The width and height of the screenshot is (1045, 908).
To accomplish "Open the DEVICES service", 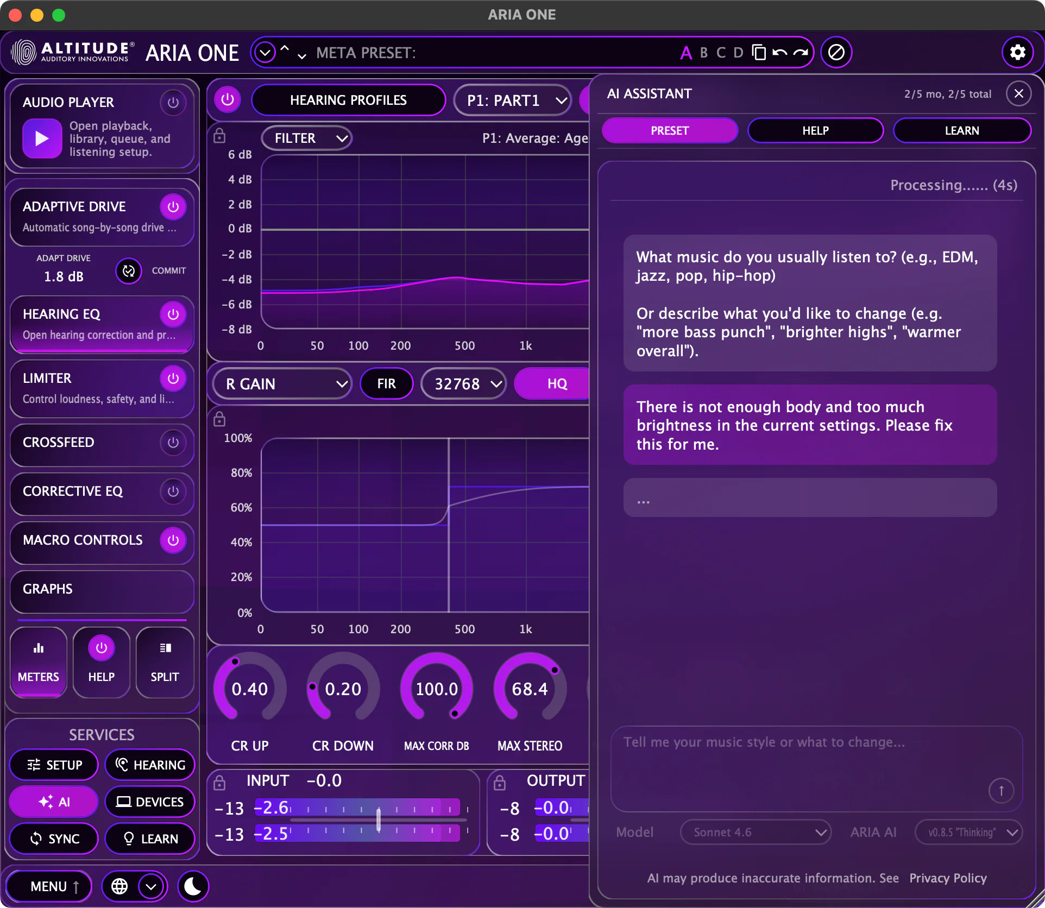I will pyautogui.click(x=150, y=802).
